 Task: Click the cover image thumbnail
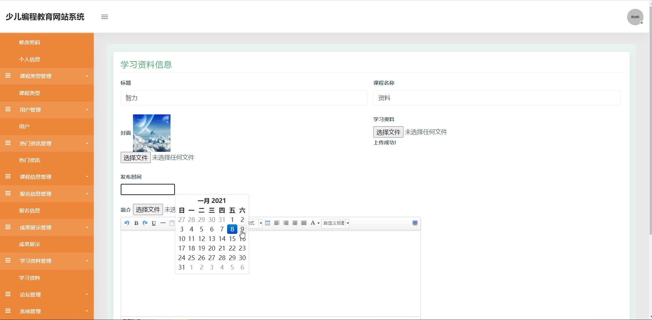tap(152, 133)
